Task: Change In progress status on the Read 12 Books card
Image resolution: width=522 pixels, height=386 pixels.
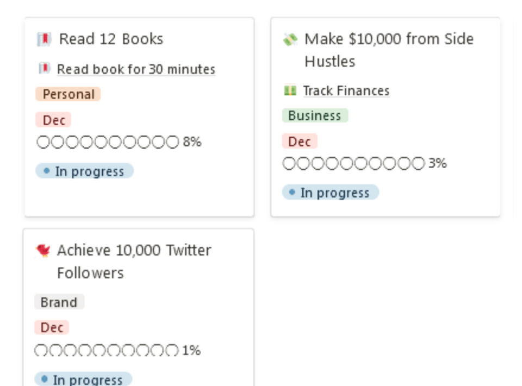Action: [x=85, y=171]
